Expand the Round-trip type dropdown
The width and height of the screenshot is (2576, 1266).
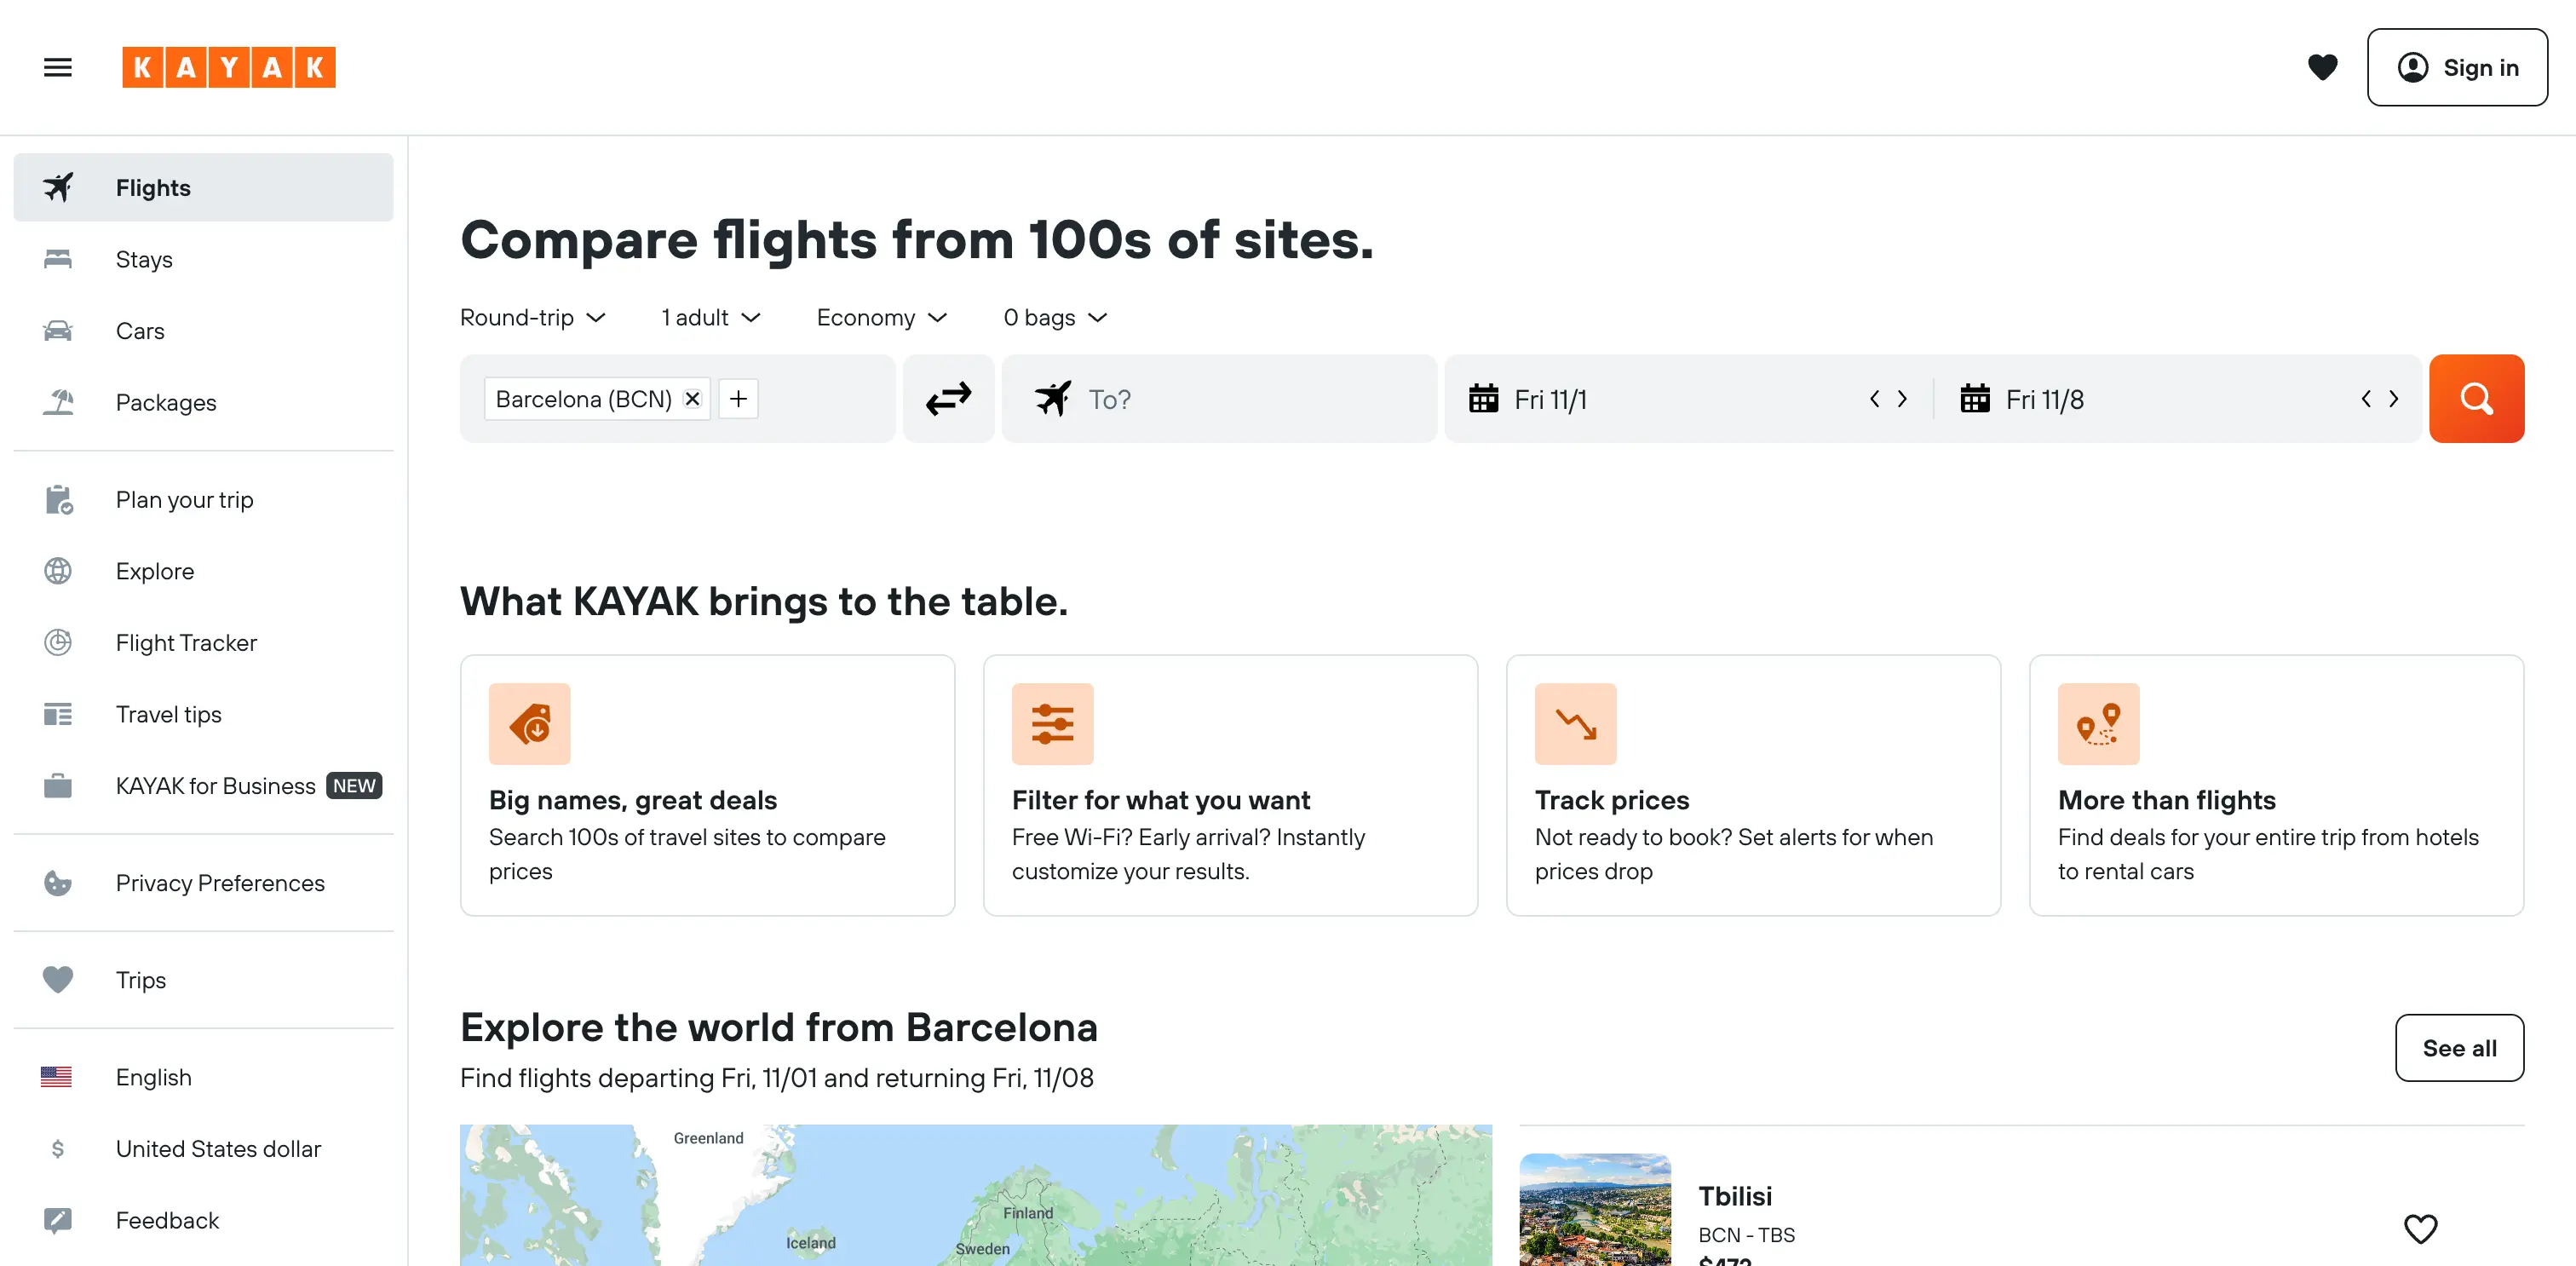tap(533, 317)
